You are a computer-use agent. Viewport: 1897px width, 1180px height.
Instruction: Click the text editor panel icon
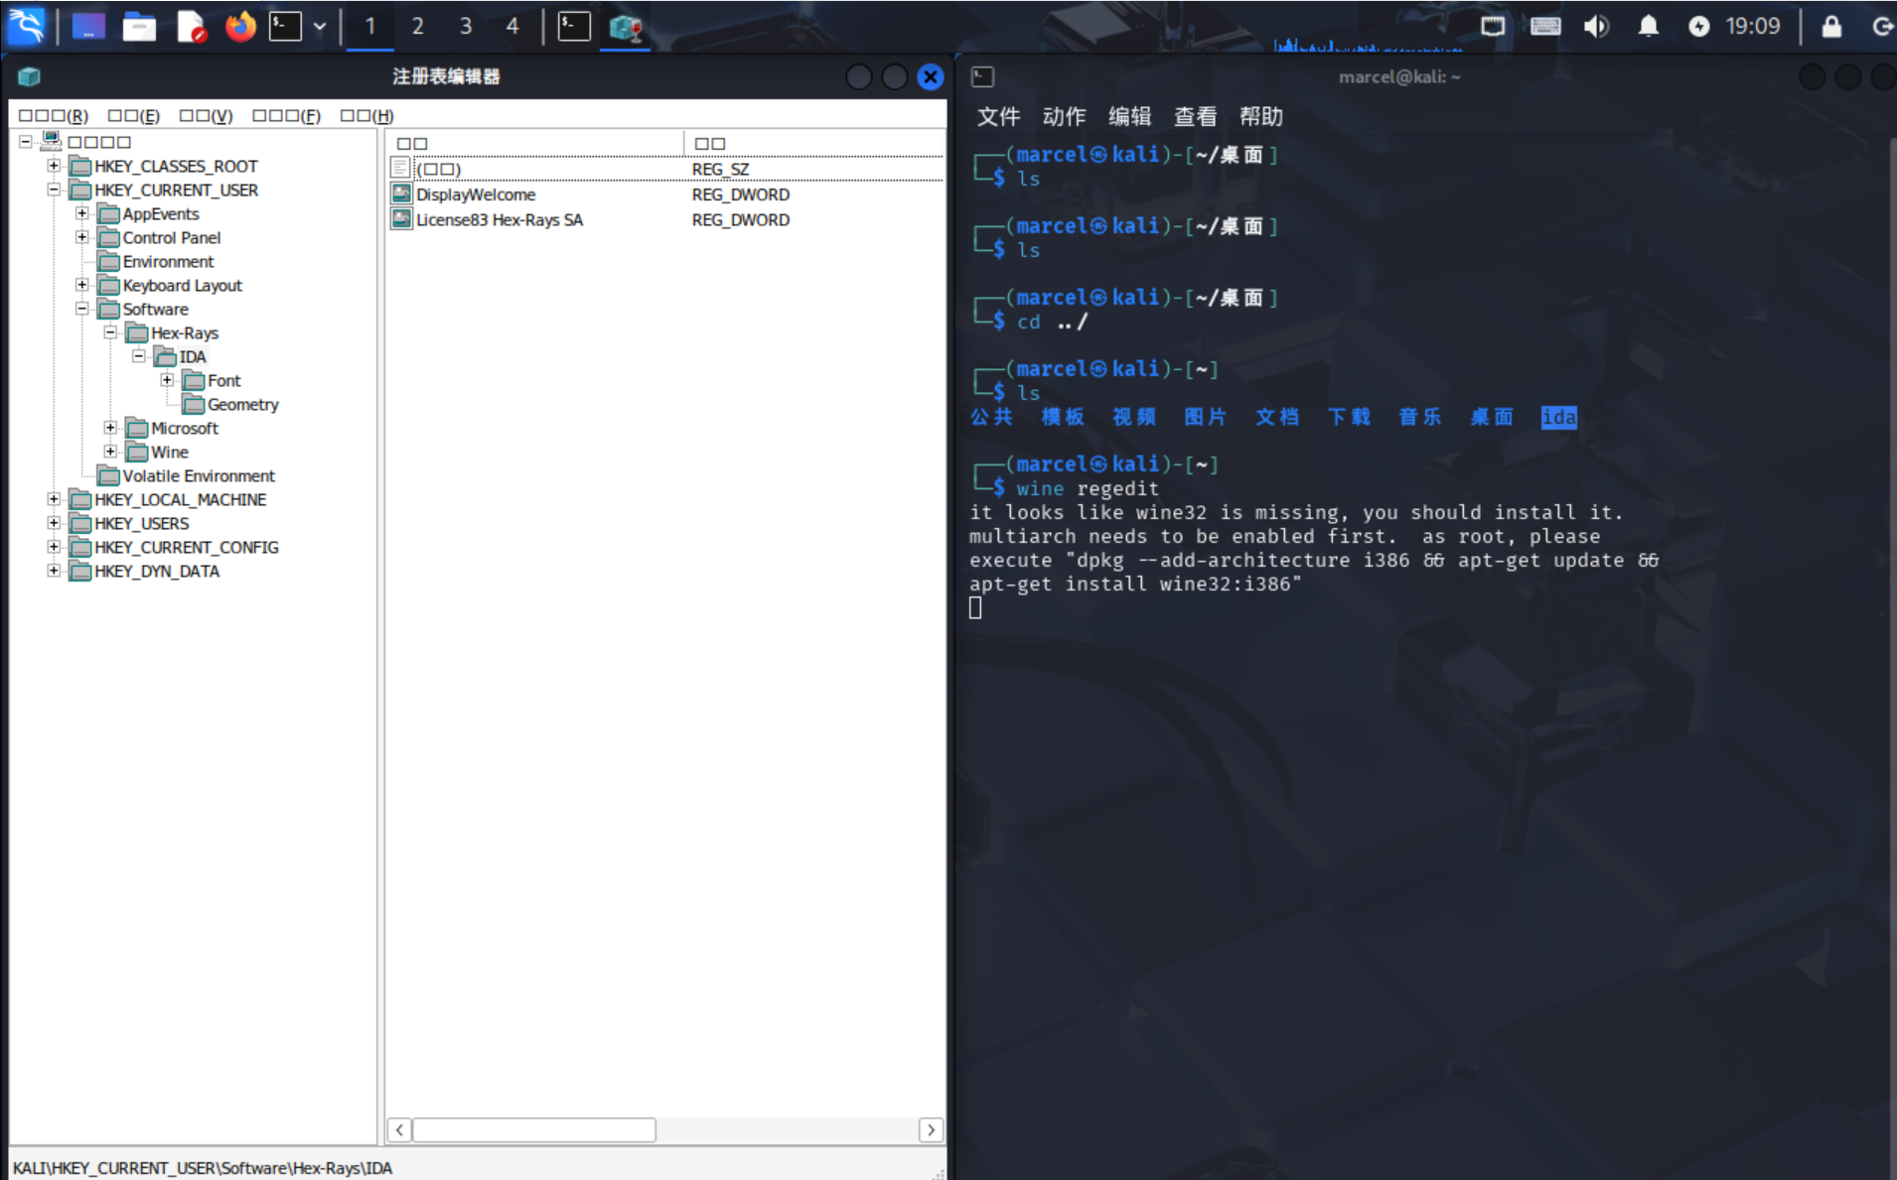click(x=190, y=26)
